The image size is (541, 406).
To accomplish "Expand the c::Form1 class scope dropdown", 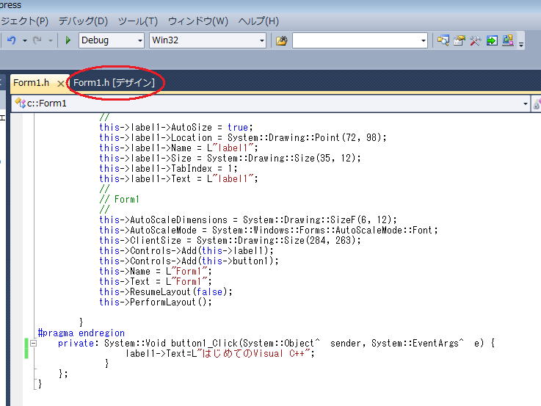I will point(525,104).
